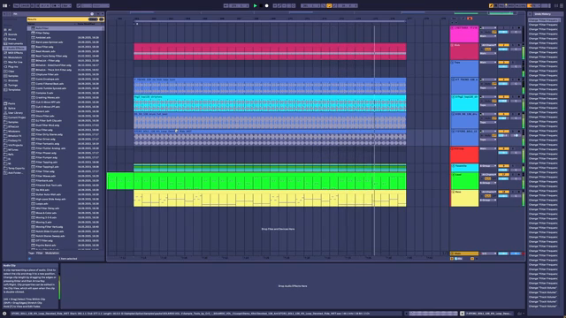Unfold the Tops group track

[452, 63]
